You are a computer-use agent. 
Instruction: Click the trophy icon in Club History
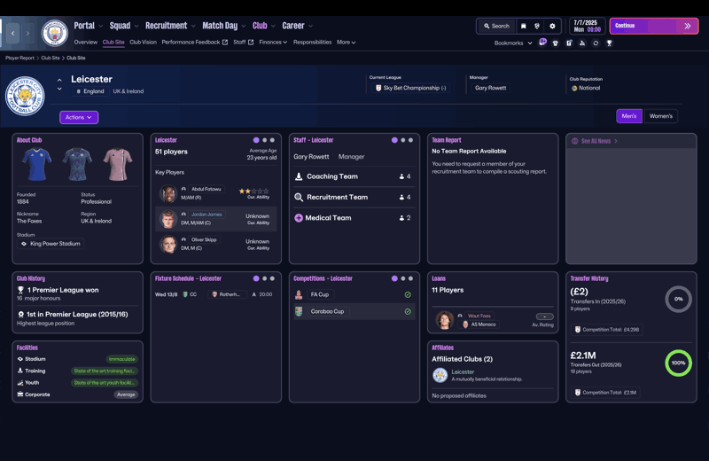point(20,290)
